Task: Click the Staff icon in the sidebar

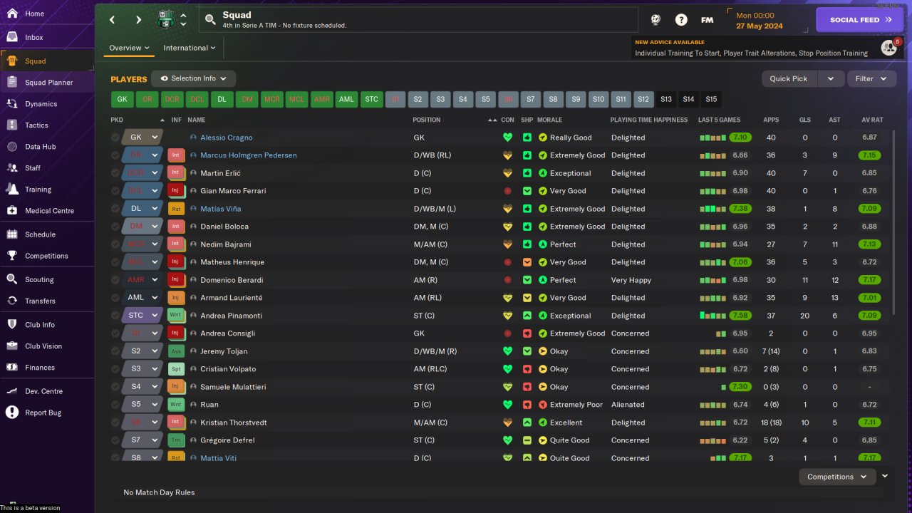Action: click(12, 168)
